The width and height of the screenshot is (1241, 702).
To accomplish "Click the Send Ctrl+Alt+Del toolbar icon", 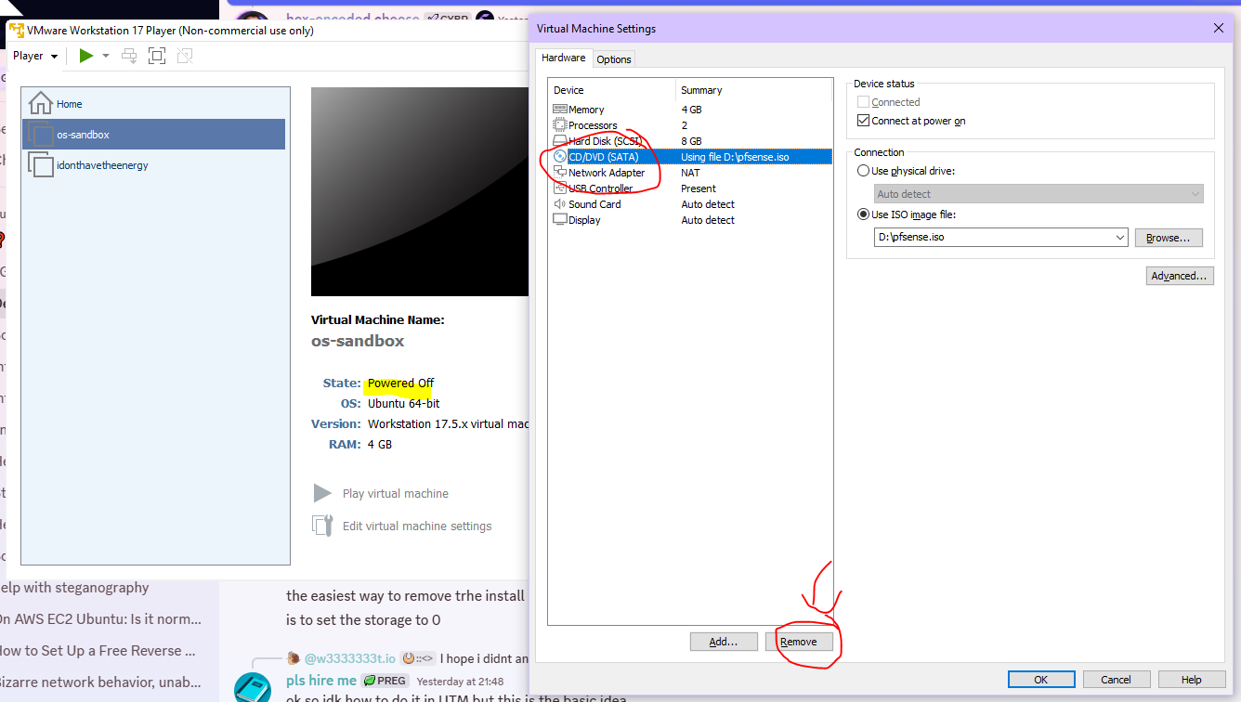I will pos(129,56).
